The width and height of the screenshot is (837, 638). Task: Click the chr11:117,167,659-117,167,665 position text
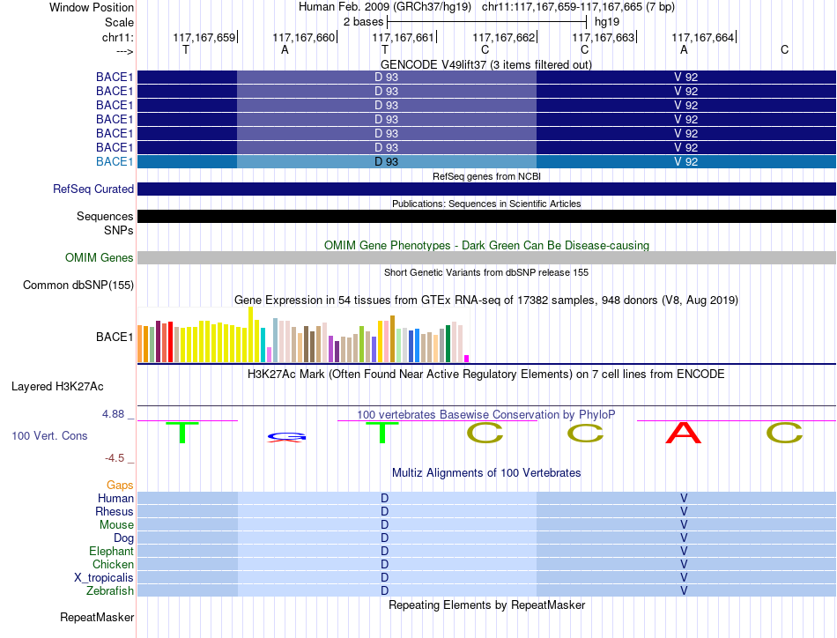[578, 7]
